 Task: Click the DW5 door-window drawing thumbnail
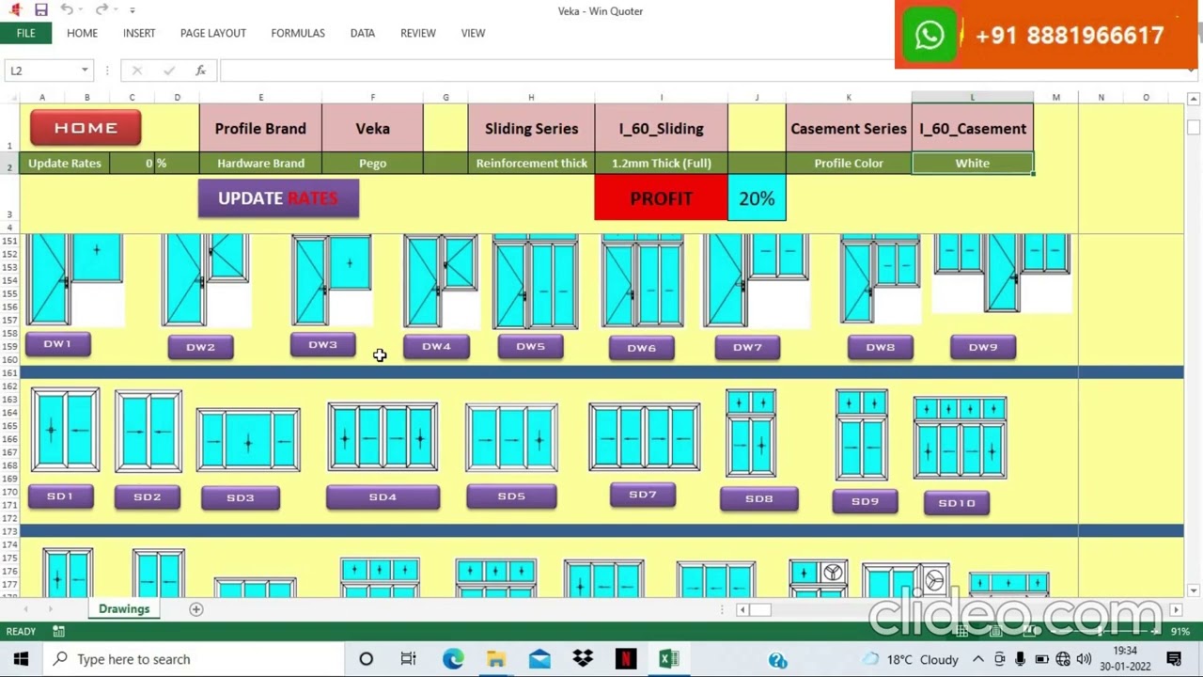[x=535, y=282]
